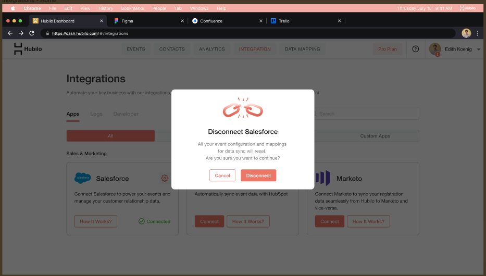Open the History menu
486x276 pixels.
pos(106,8)
